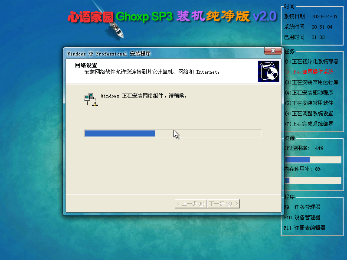The width and height of the screenshot is (347, 260).
Task: Click the setup box and CD icon
Action: point(268,71)
